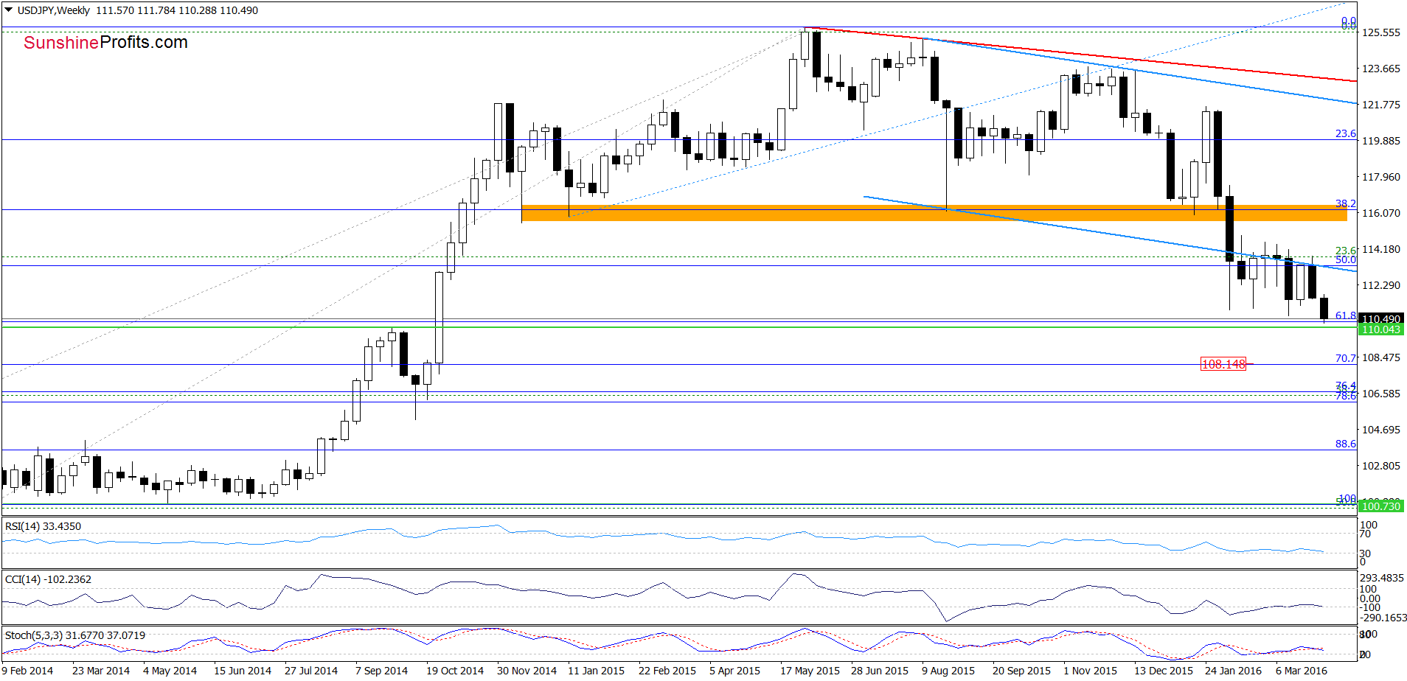
Task: Click the CCI(14) -102.2362 indicator label
Action: click(x=48, y=579)
